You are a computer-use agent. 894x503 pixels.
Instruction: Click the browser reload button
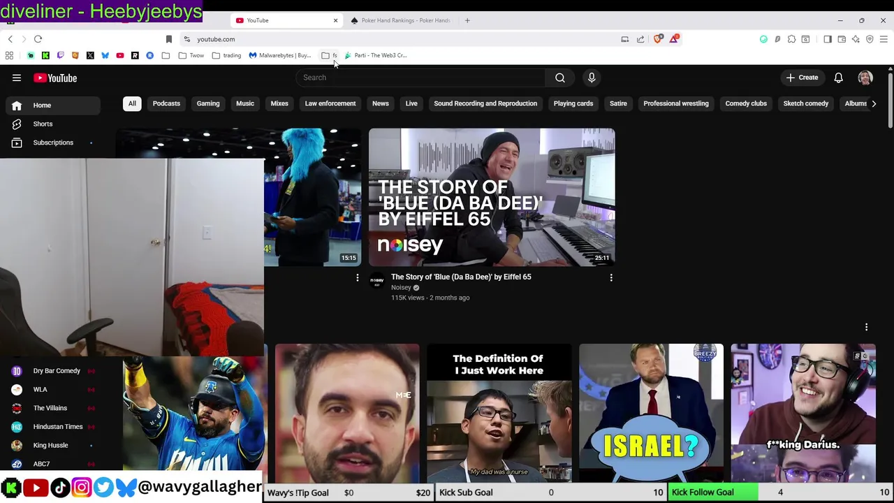(38, 39)
